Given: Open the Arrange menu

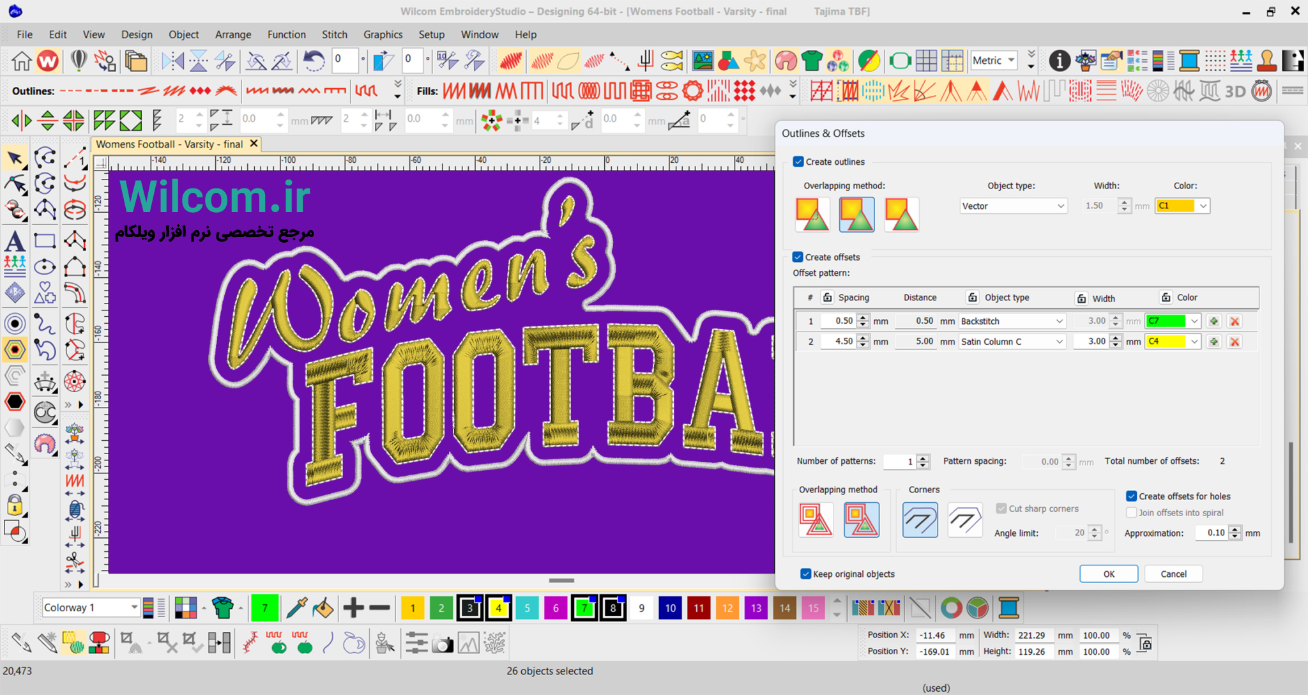Looking at the screenshot, I should pyautogui.click(x=233, y=34).
